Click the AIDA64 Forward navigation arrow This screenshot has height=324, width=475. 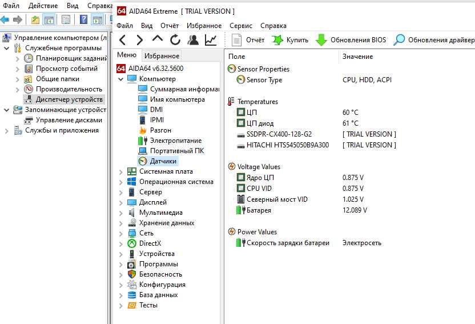point(139,40)
